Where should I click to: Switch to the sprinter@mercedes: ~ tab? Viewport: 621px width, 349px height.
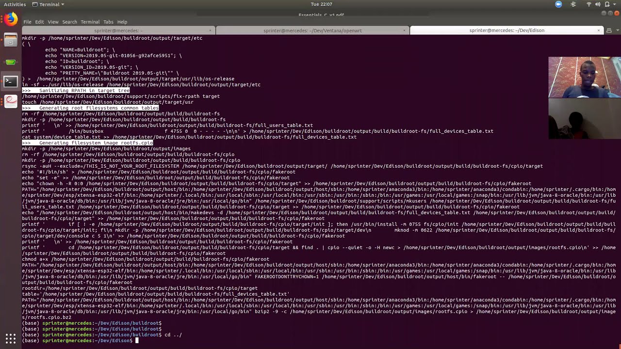click(118, 30)
